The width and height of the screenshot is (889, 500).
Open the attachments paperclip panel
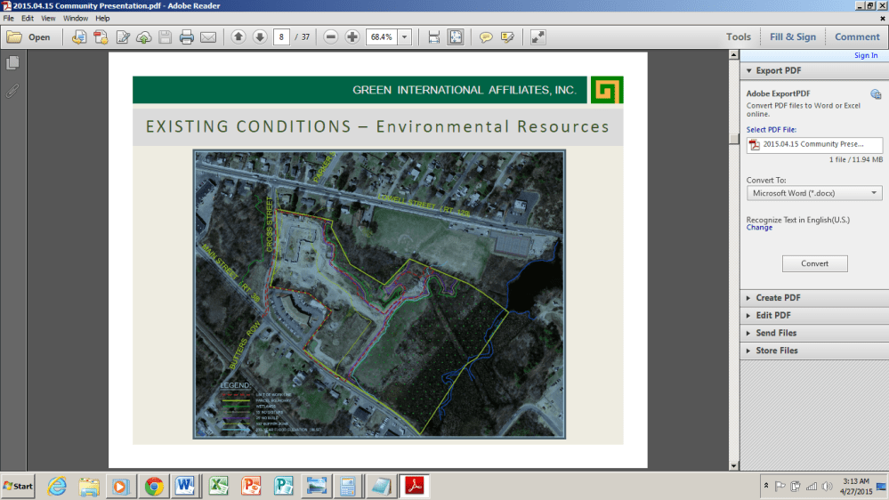[x=12, y=91]
